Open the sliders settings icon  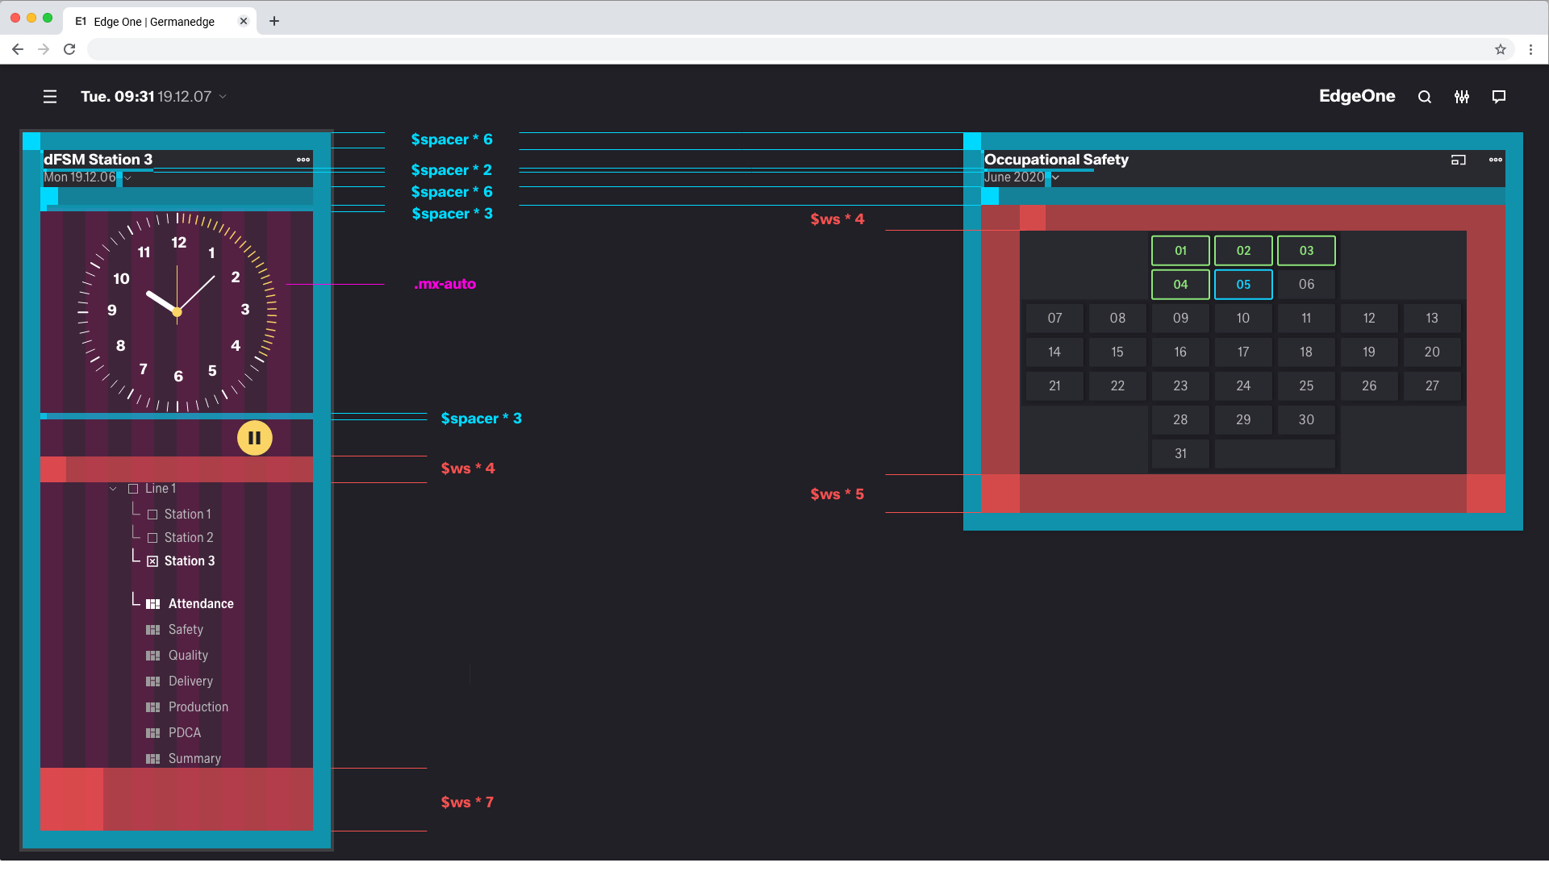1462,97
